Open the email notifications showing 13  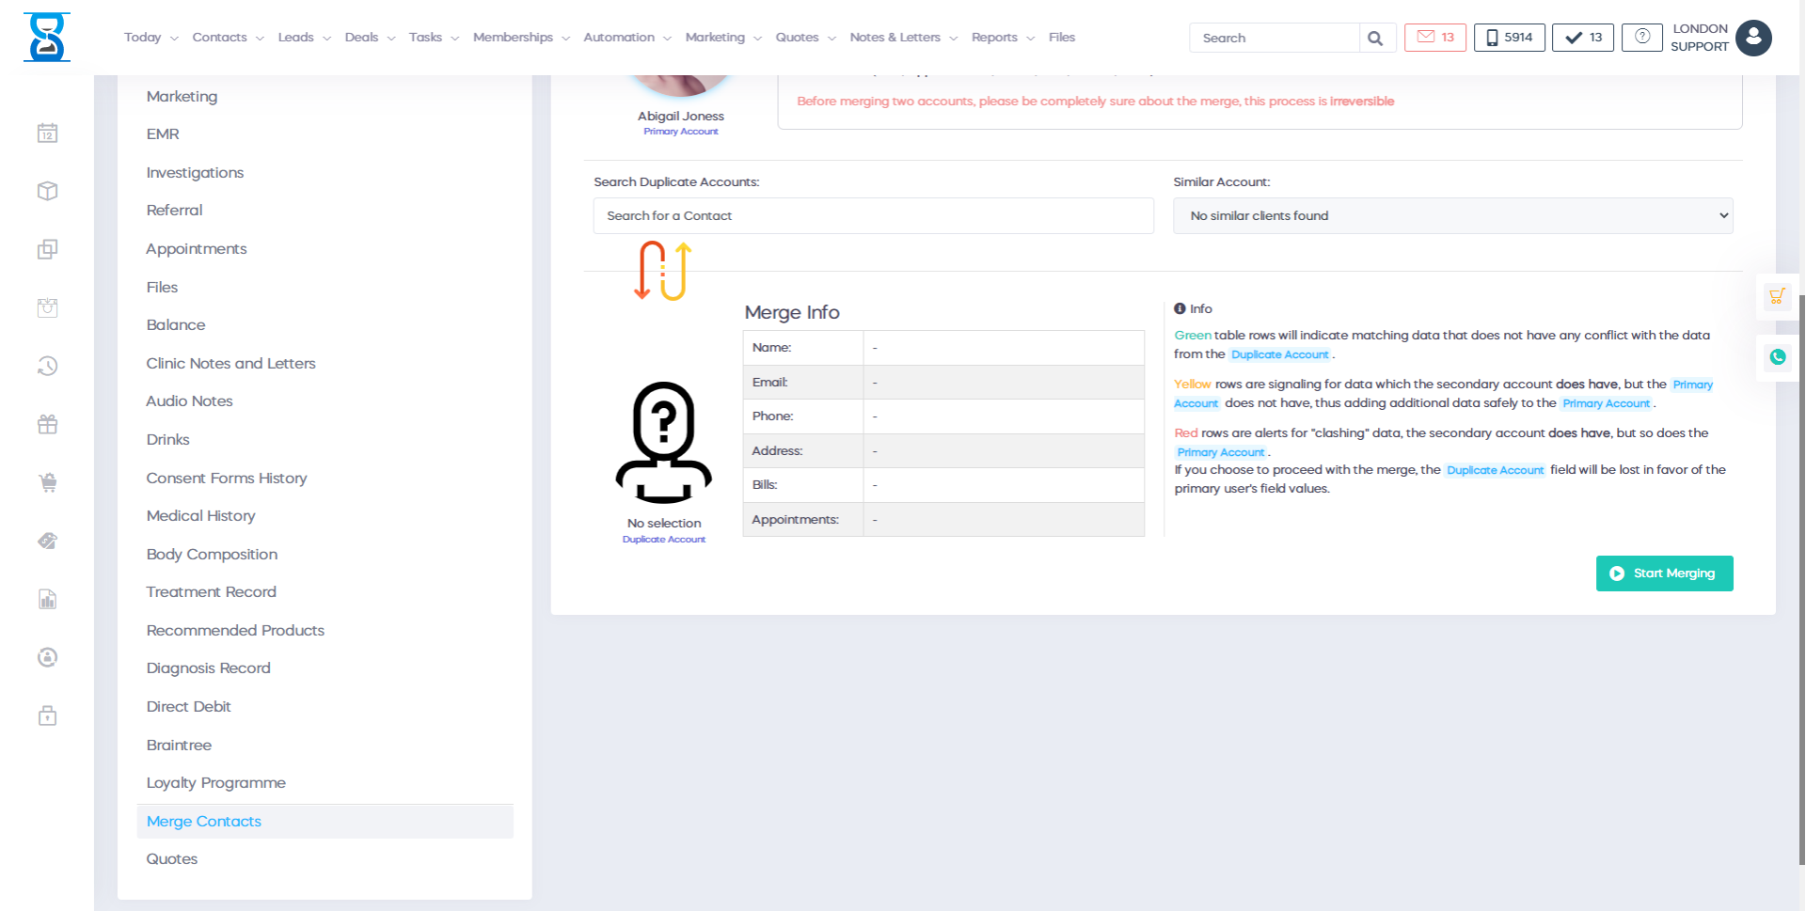(1434, 38)
